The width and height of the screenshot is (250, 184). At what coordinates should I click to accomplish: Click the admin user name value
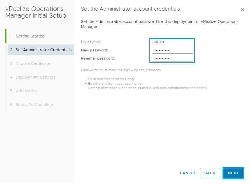pos(158,42)
